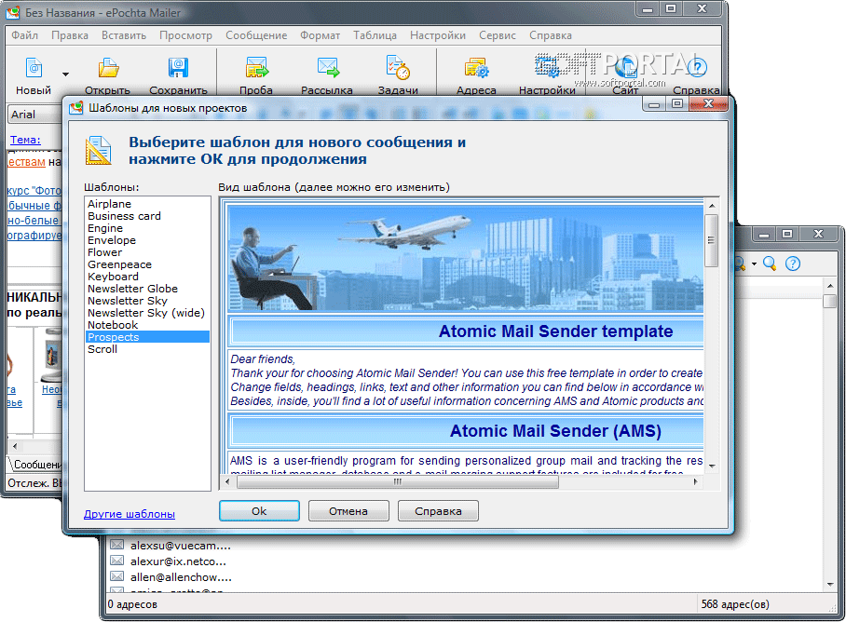Open the Задачи (Tasks) scheduler icon
This screenshot has width=846, height=622.
coord(398,68)
